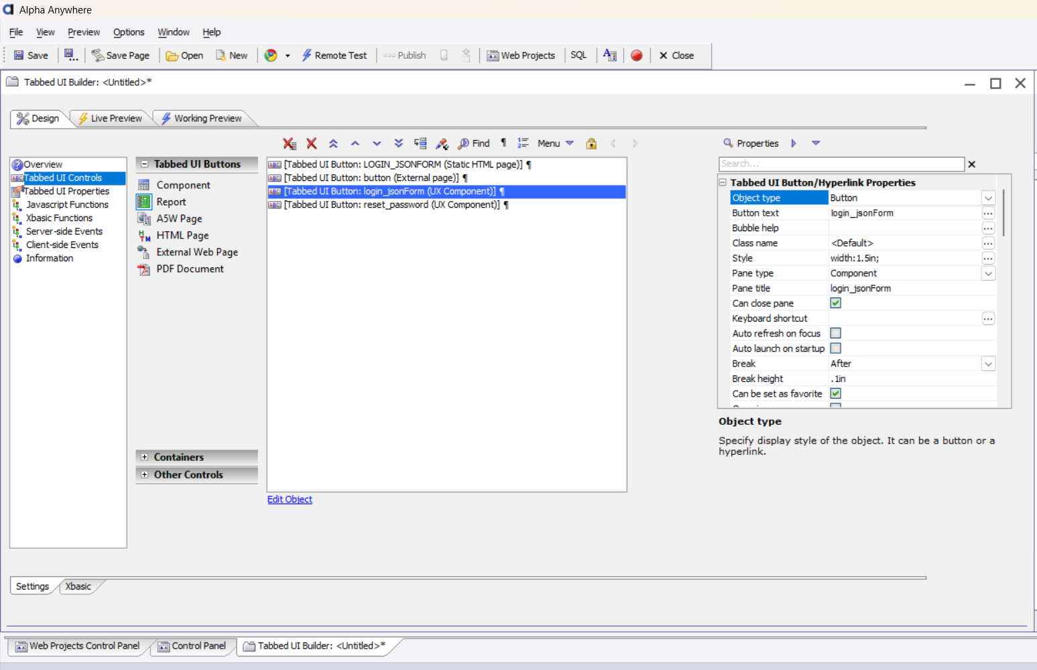
Task: Switch to the Live Preview tab
Action: [110, 119]
